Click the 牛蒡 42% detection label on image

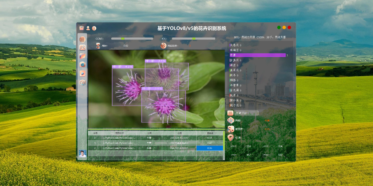point(123,66)
